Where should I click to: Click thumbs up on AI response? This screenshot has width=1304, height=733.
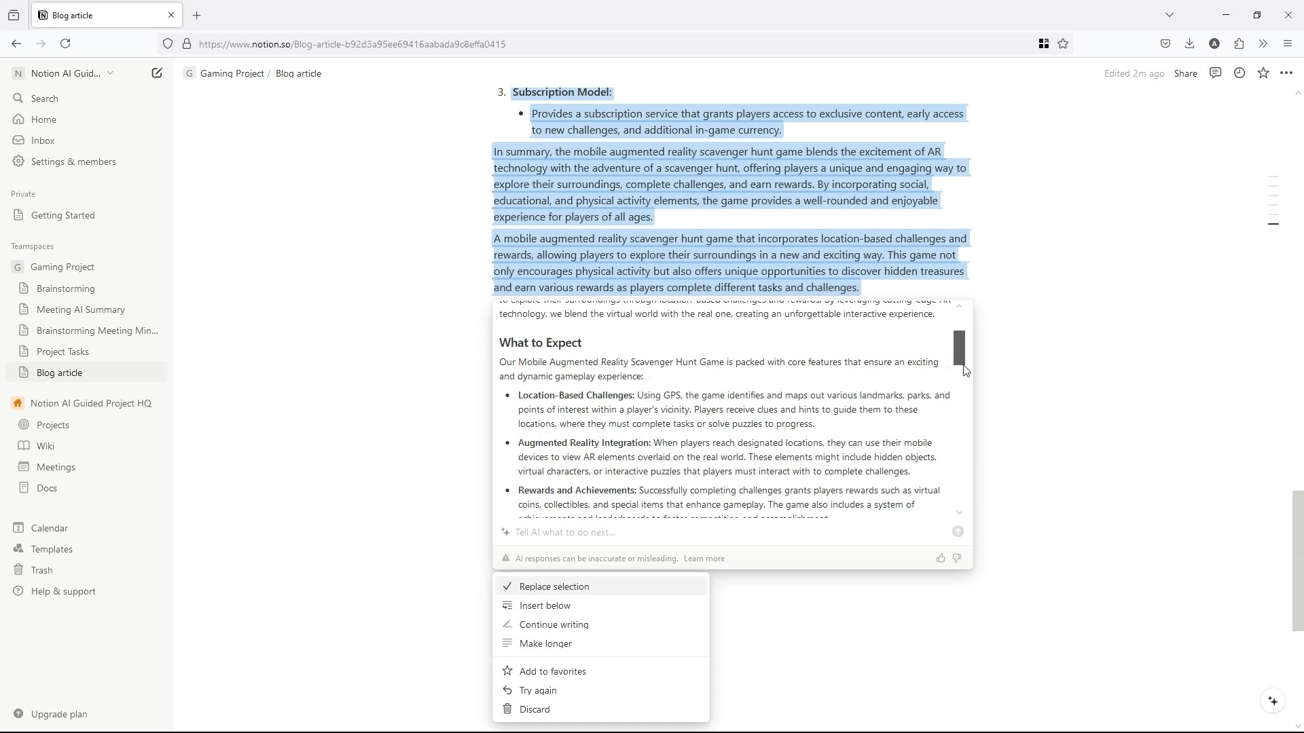point(941,558)
